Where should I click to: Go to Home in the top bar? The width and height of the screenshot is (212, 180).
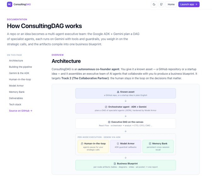point(171,4)
